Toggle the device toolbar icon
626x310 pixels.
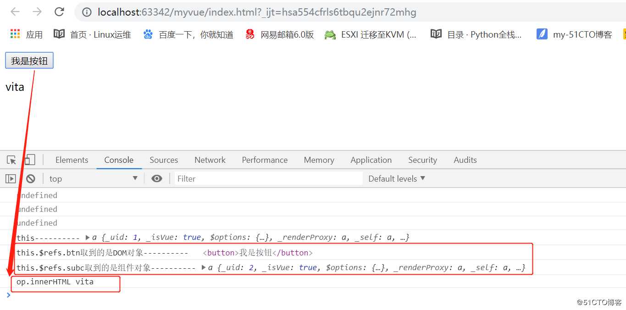click(x=30, y=160)
